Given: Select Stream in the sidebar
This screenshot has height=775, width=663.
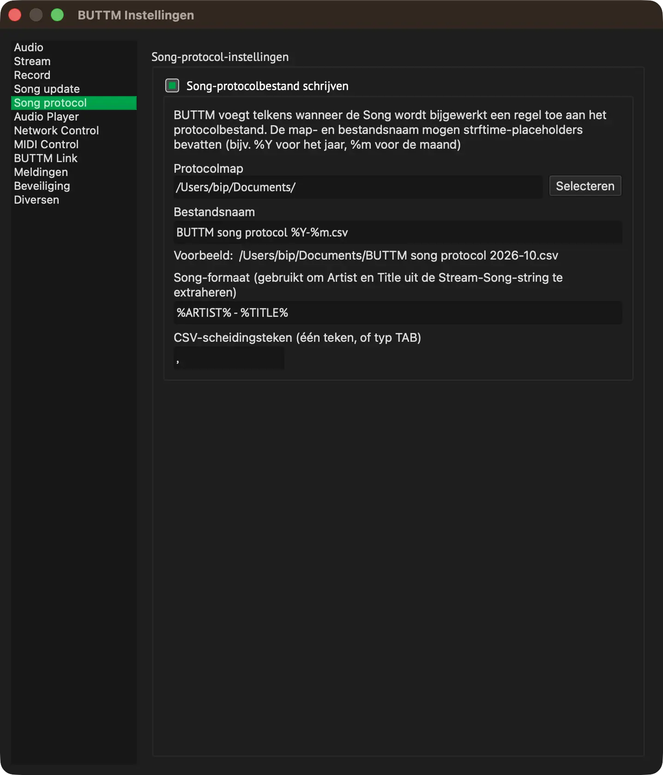Looking at the screenshot, I should coord(74,61).
